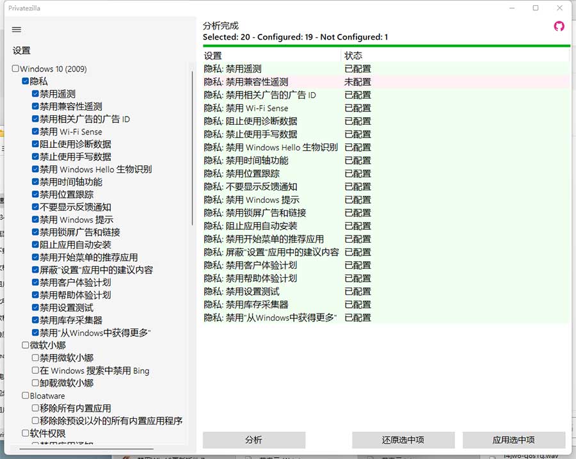Click the 还原选中项 button
The height and width of the screenshot is (459, 576).
(403, 440)
